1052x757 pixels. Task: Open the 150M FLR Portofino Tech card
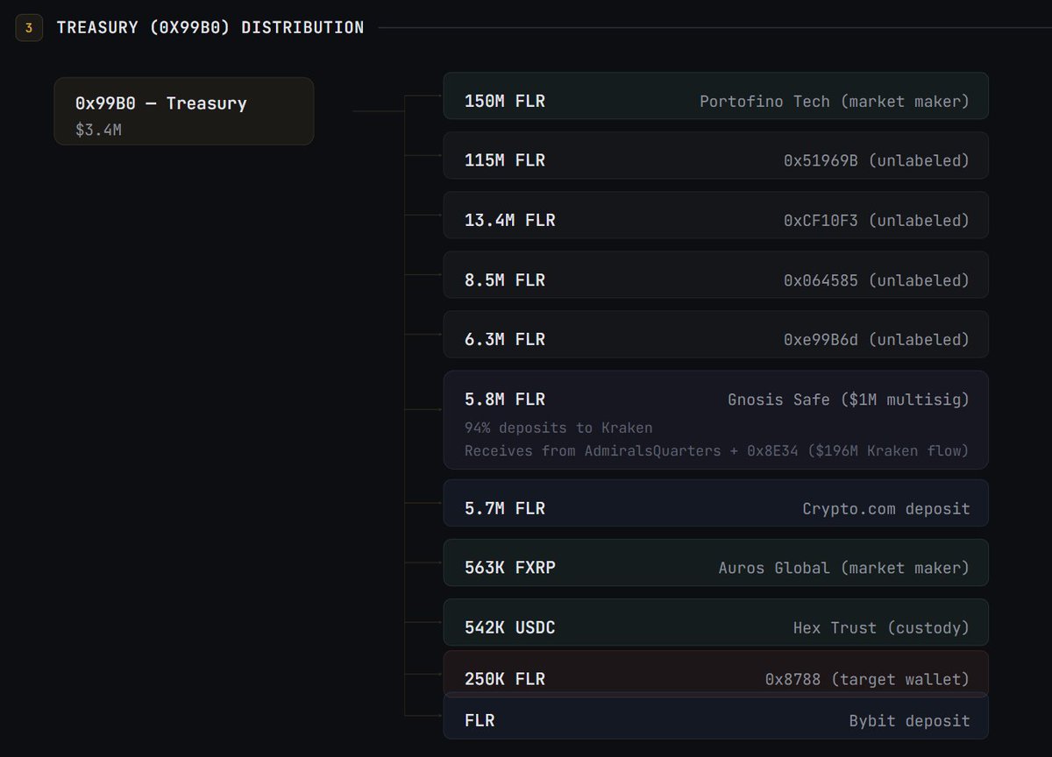click(716, 96)
